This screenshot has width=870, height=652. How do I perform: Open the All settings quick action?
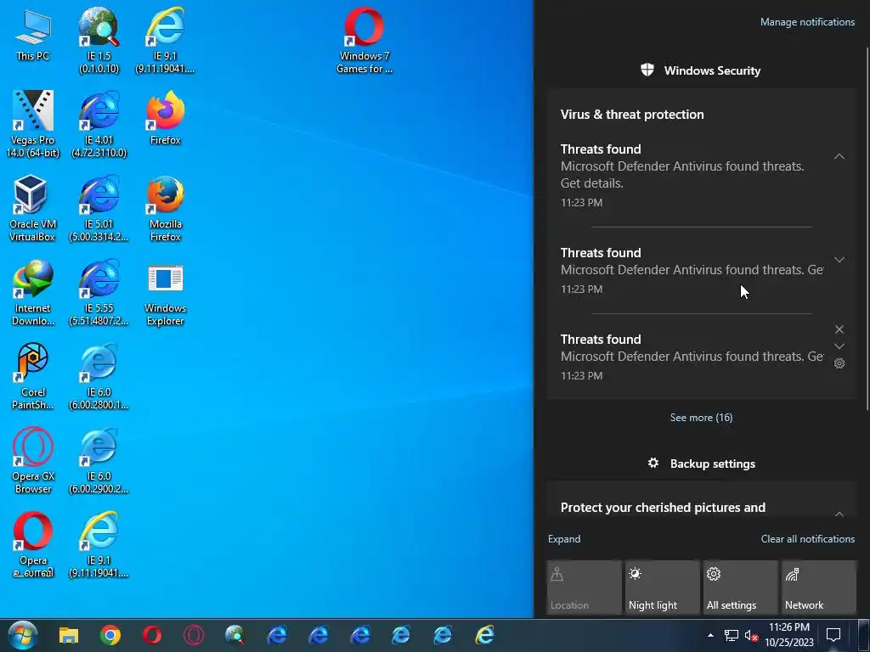(740, 587)
